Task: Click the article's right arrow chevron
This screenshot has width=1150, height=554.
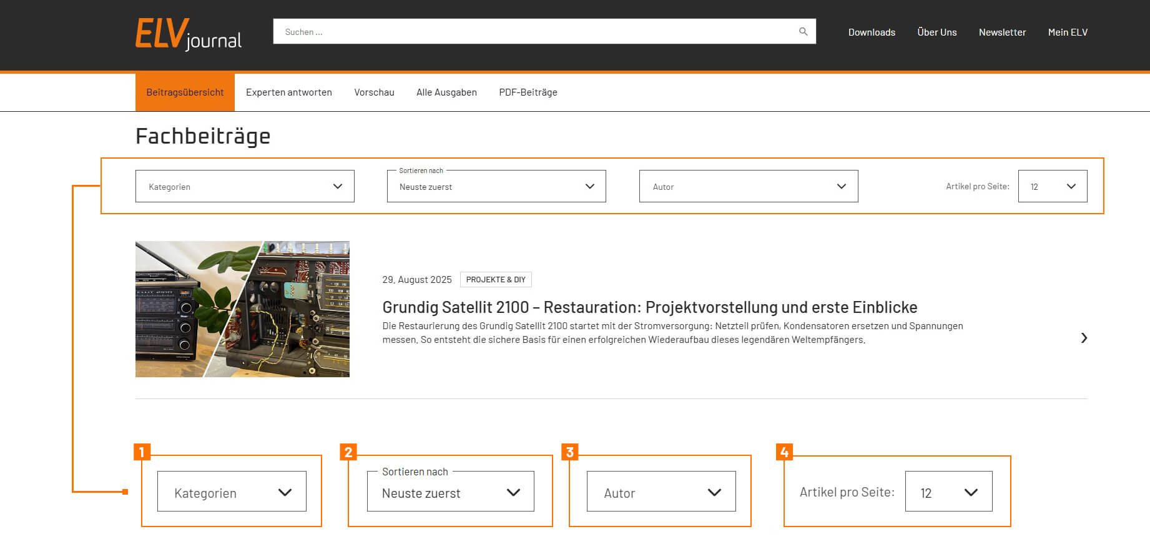Action: [1084, 338]
